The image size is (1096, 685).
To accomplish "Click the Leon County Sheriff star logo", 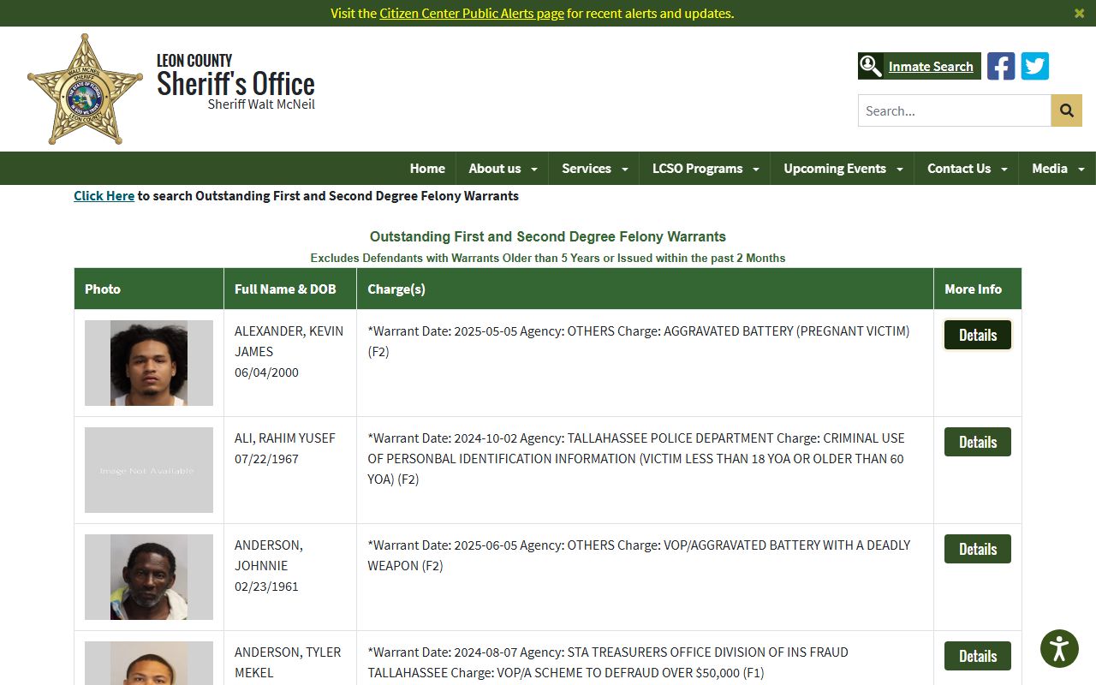I will (x=86, y=89).
